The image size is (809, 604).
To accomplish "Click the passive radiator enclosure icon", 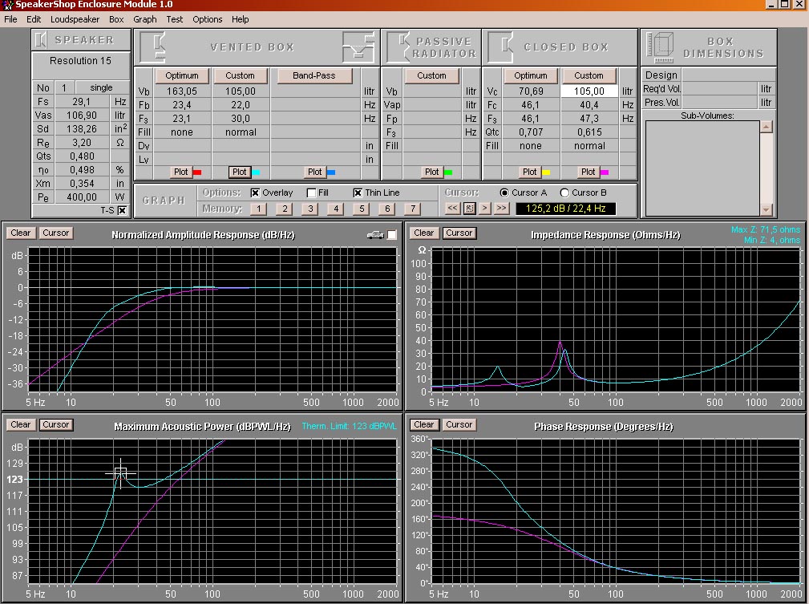I will coord(398,47).
